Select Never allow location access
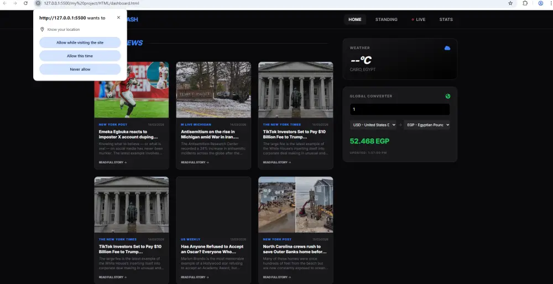Viewport: 553px width, 284px height. (x=80, y=69)
